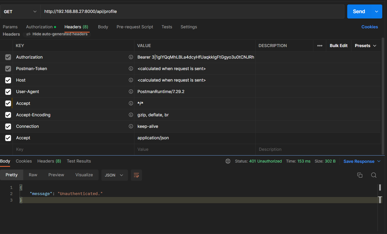Click the "Unauthenticated." message line in response

66,194
